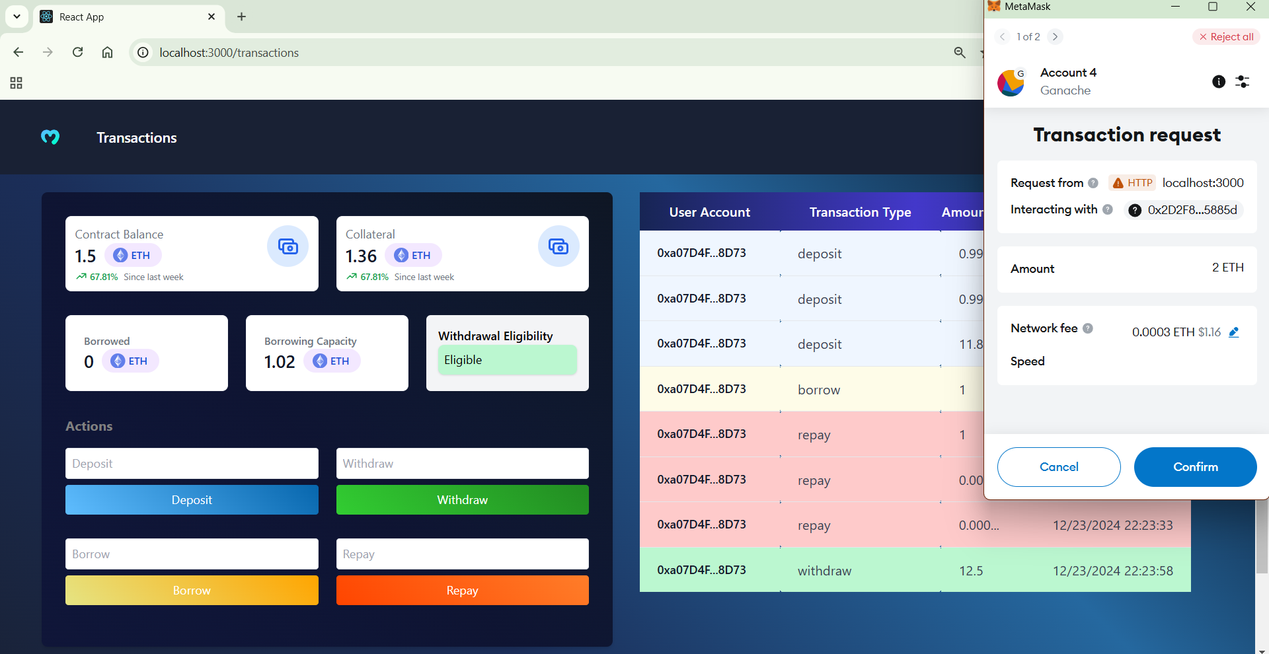Open the MetaMask account info icon
Viewport: 1269px width, 654px height.
click(x=1219, y=81)
